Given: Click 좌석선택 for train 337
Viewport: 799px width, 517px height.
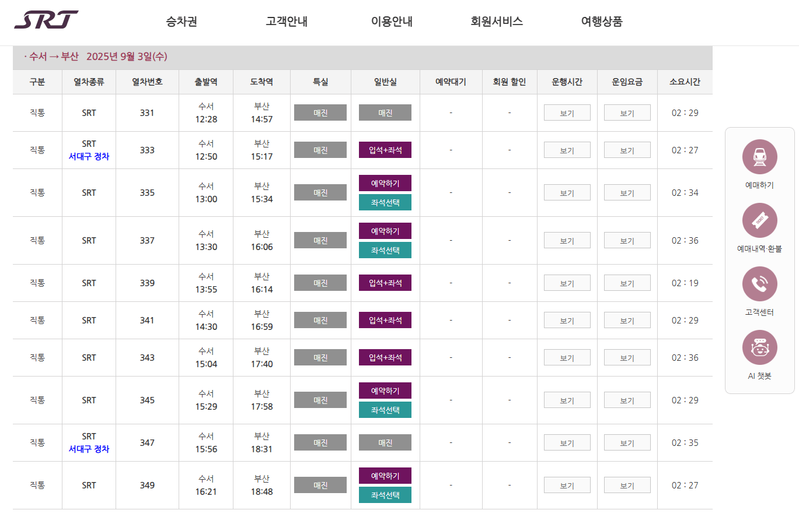Looking at the screenshot, I should (385, 250).
